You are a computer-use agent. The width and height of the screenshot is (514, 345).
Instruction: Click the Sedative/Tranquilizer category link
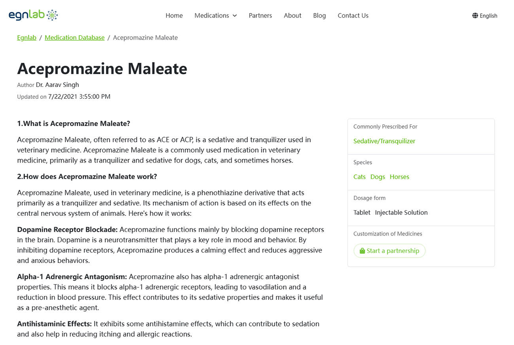(384, 141)
